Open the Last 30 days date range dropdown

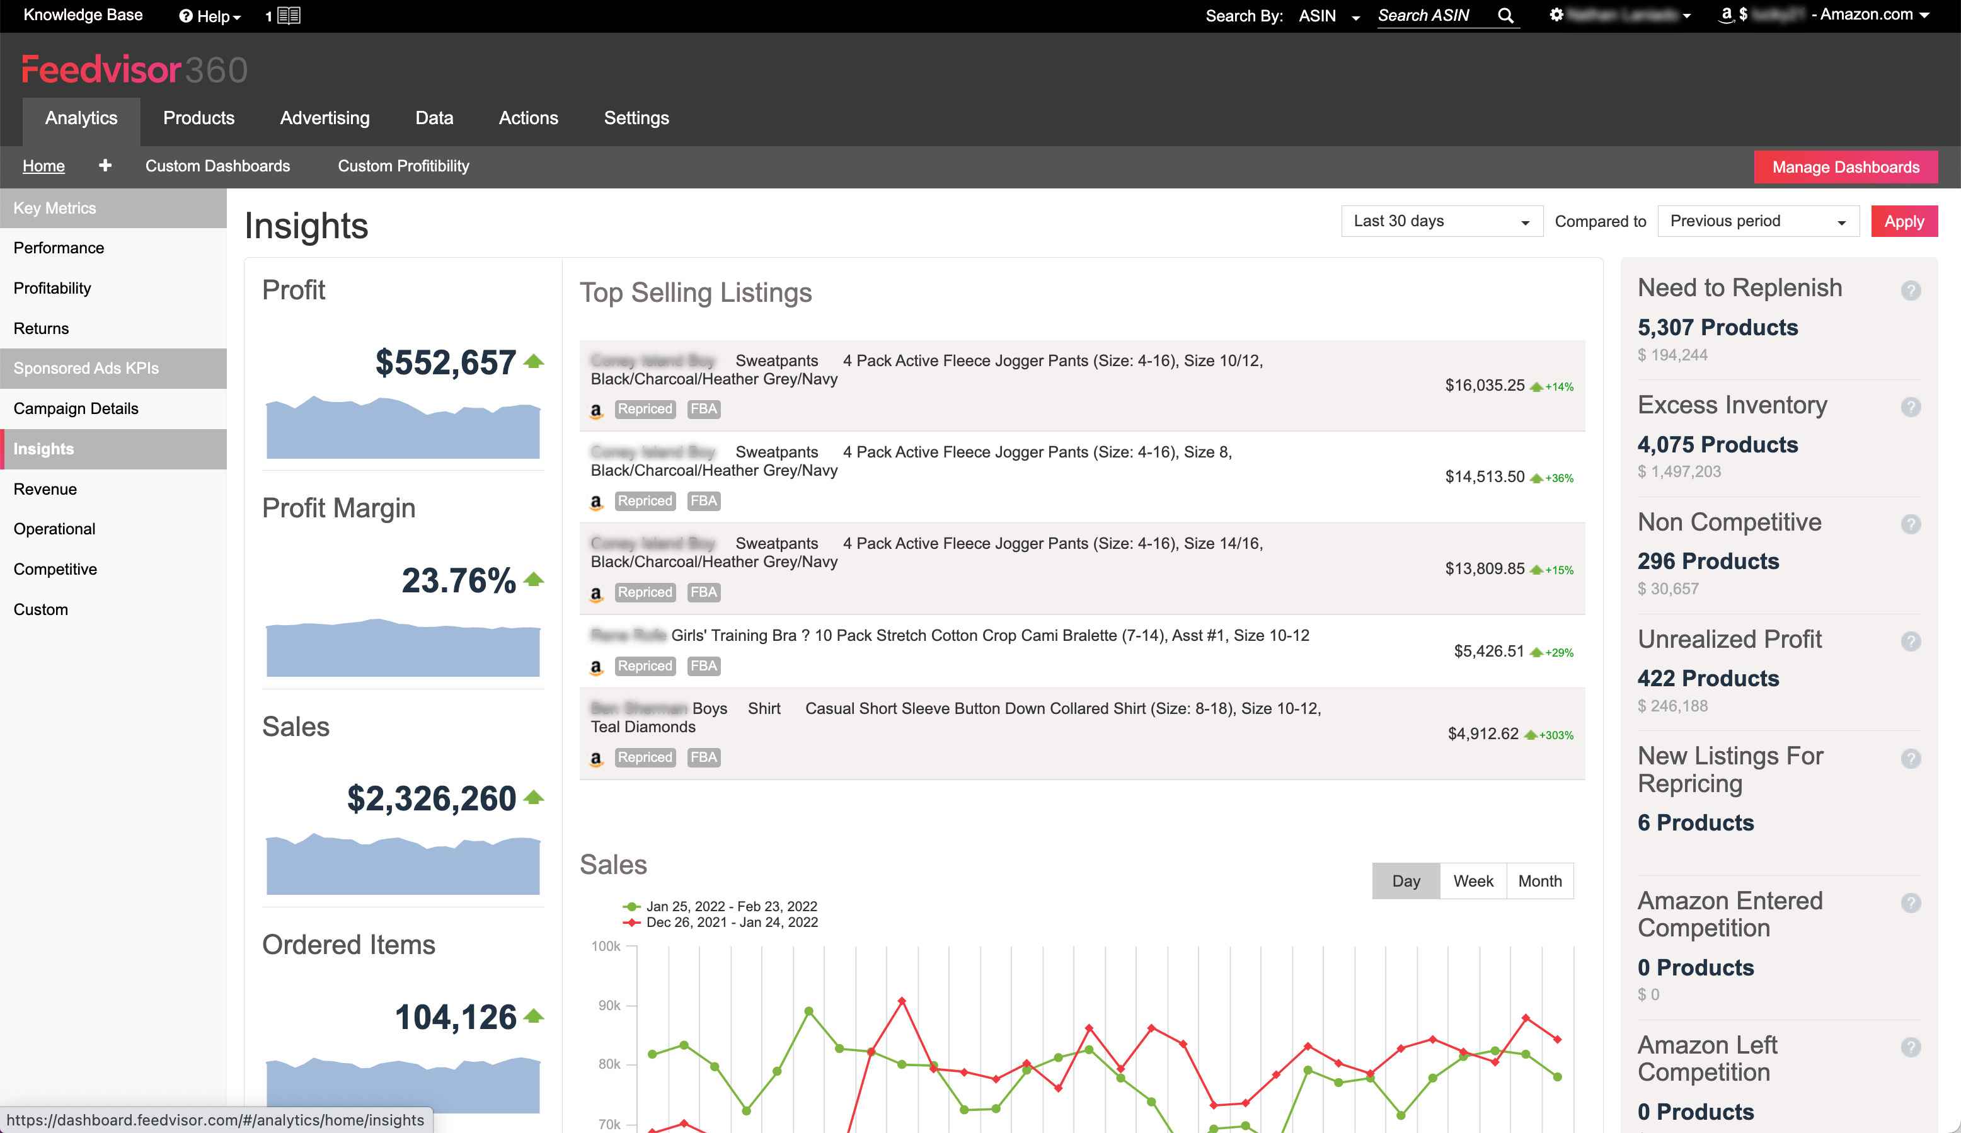(x=1441, y=221)
